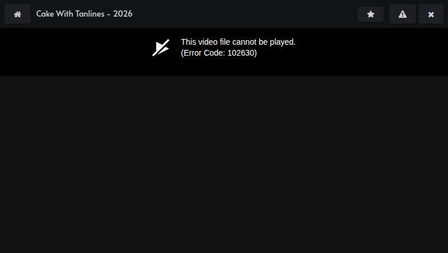
Task: Click empty header space between title and star
Action: pos(245,14)
